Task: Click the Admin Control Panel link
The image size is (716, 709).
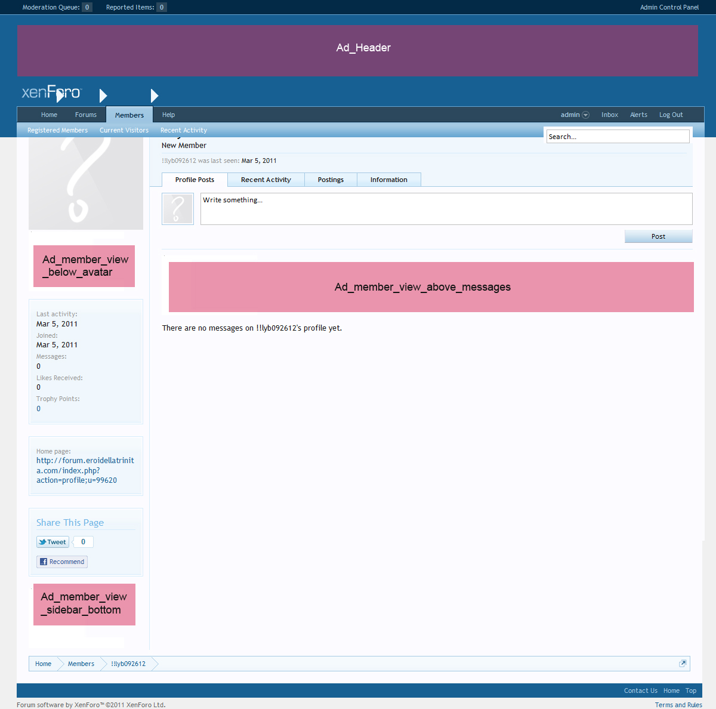Action: point(669,7)
